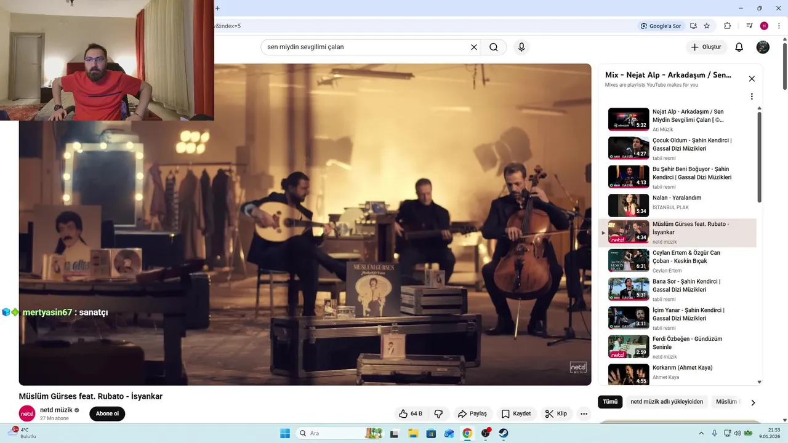Image resolution: width=788 pixels, height=443 pixels.
Task: Play Nalan - Yaralandım playlist item
Action: tap(677, 205)
